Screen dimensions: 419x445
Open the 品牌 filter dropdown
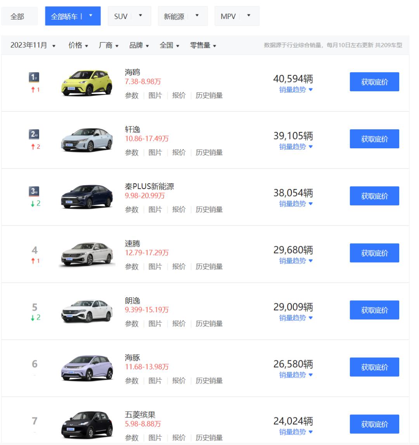139,45
